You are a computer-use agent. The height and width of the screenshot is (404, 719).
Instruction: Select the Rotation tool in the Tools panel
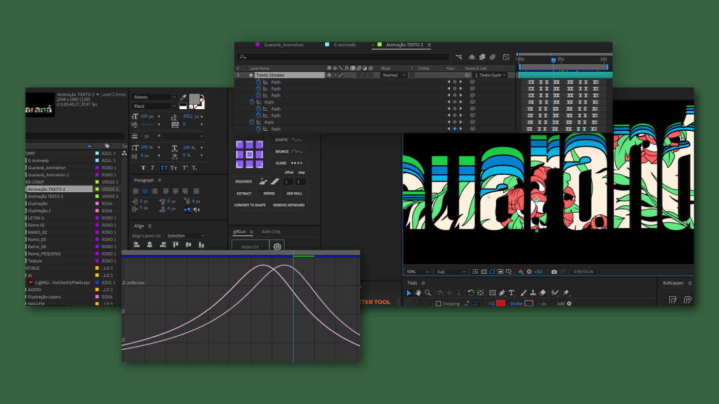[x=471, y=293]
